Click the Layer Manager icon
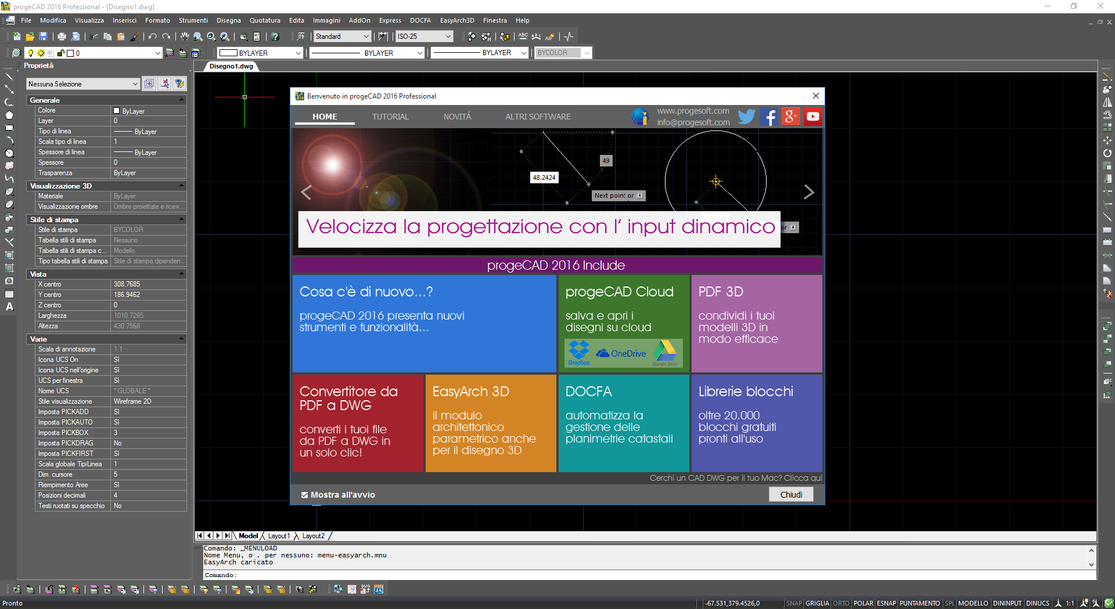The image size is (1115, 609). point(16,53)
